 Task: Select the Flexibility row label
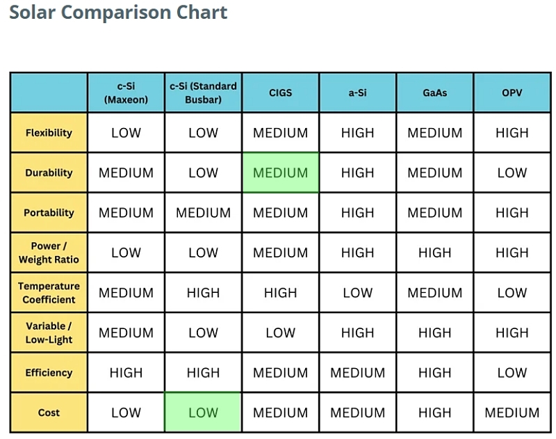tap(49, 133)
